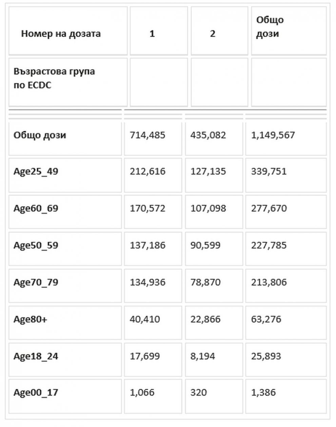
Task: Click the Age80+ row label
Action: (x=31, y=319)
